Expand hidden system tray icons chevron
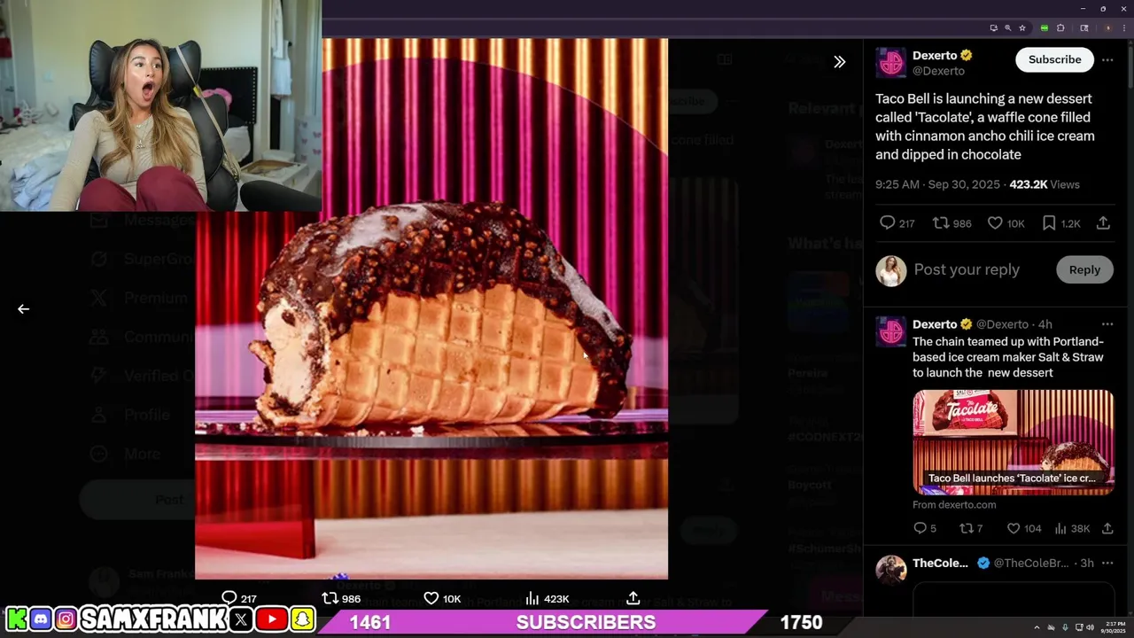 coord(1038,627)
